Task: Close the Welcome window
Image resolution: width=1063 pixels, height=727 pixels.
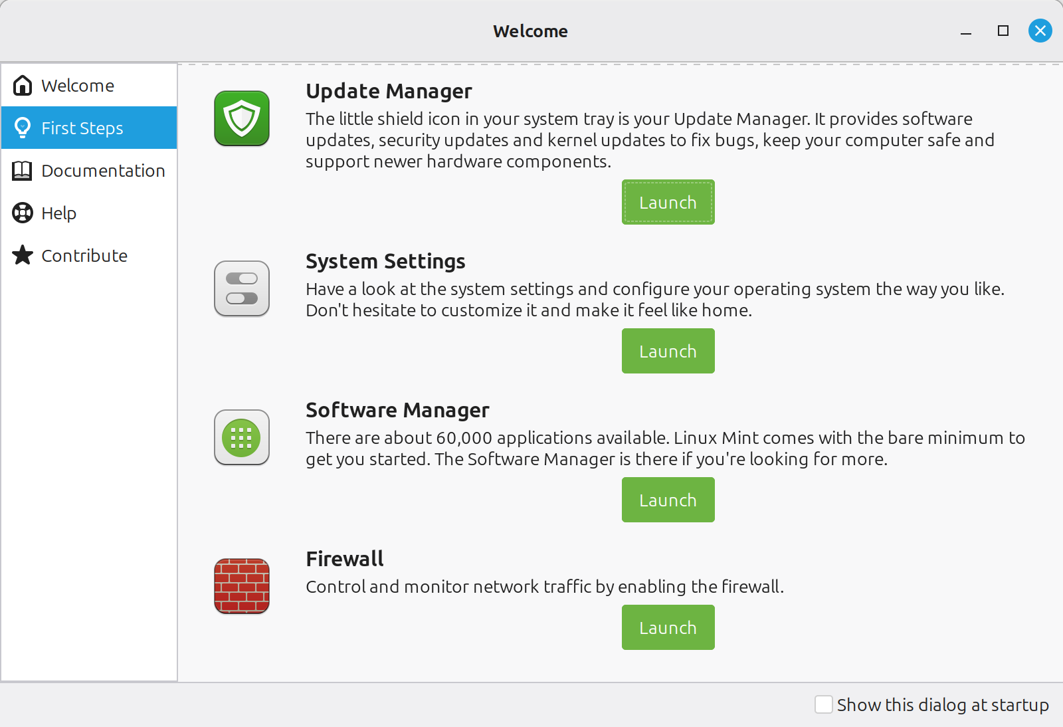Action: [x=1040, y=31]
